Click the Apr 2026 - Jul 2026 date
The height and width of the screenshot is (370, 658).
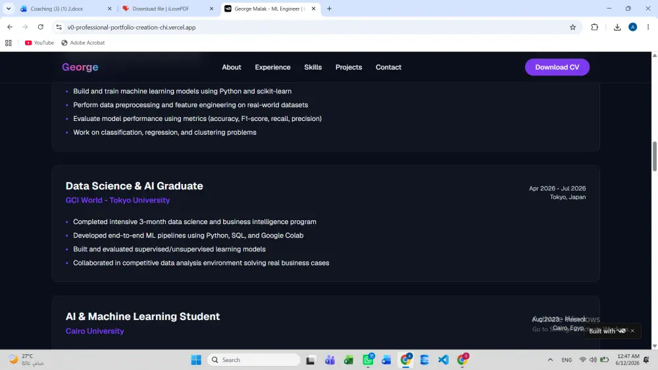tap(557, 189)
